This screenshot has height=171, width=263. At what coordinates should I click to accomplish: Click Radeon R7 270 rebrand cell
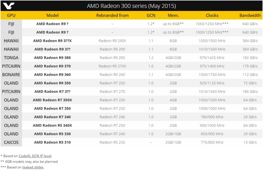pos(112,92)
